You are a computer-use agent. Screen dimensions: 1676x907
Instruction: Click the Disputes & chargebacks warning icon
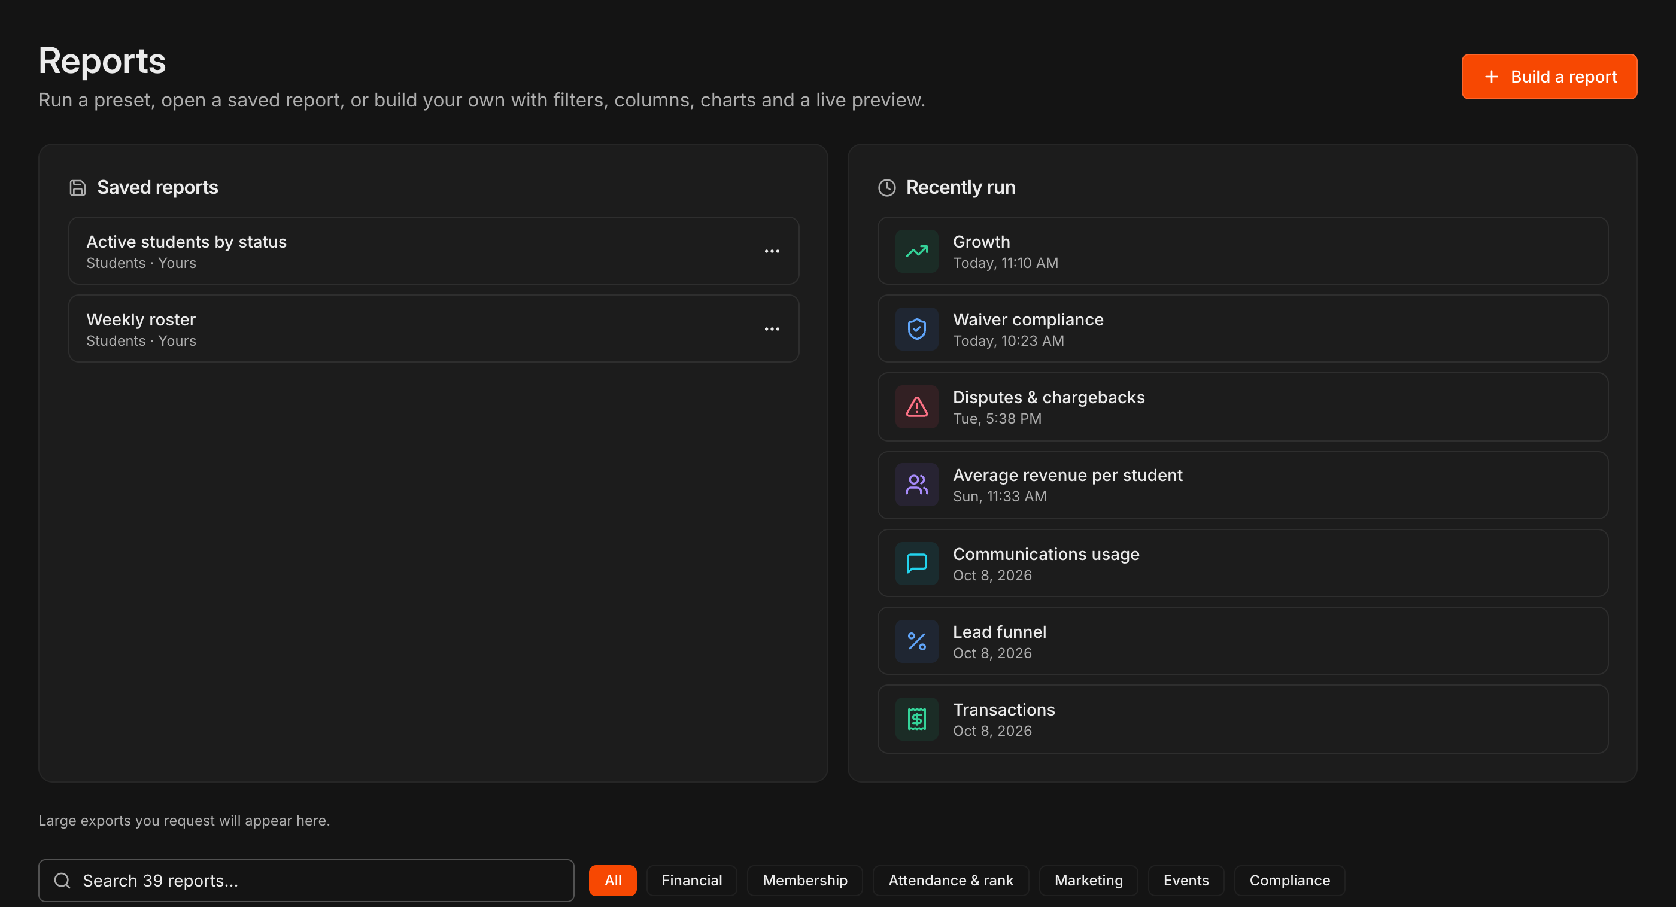(x=917, y=407)
